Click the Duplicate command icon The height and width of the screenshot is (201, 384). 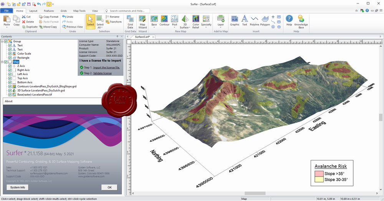coord(24,27)
